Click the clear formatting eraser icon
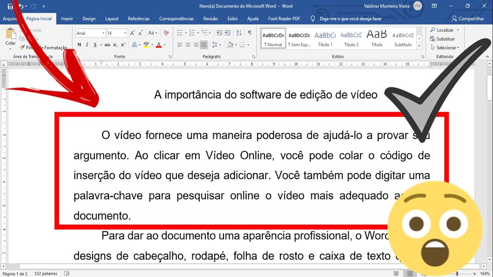 [166, 33]
